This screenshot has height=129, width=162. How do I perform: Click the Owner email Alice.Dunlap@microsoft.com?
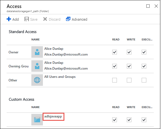click(66, 54)
